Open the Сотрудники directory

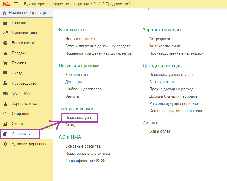coord(160,39)
